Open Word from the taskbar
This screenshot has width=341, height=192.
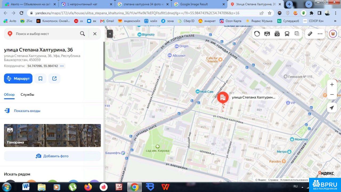point(26,187)
